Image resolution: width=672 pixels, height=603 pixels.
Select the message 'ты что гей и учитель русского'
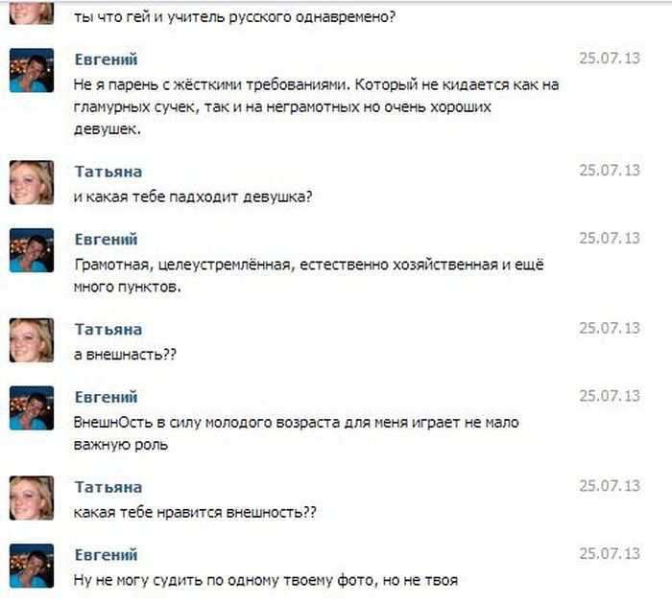pos(234,17)
